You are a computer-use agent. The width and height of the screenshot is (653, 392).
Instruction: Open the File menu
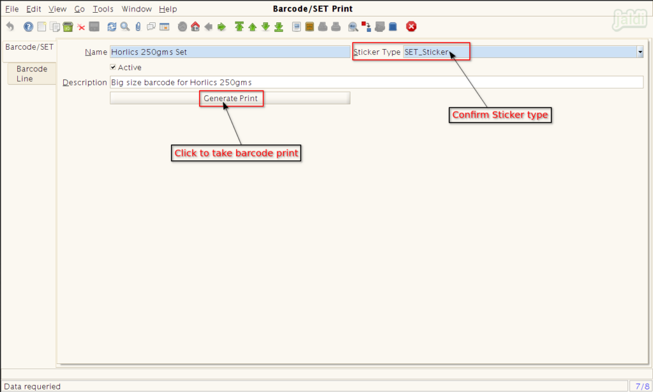point(11,9)
